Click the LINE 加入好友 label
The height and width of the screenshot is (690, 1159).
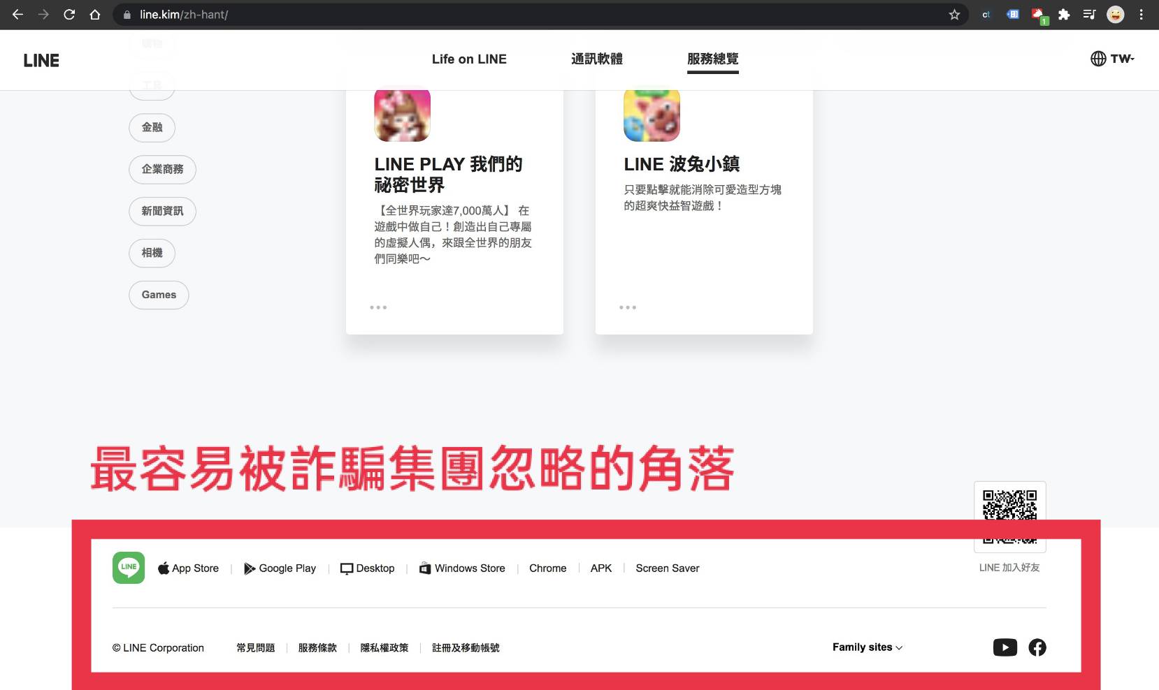click(1009, 568)
